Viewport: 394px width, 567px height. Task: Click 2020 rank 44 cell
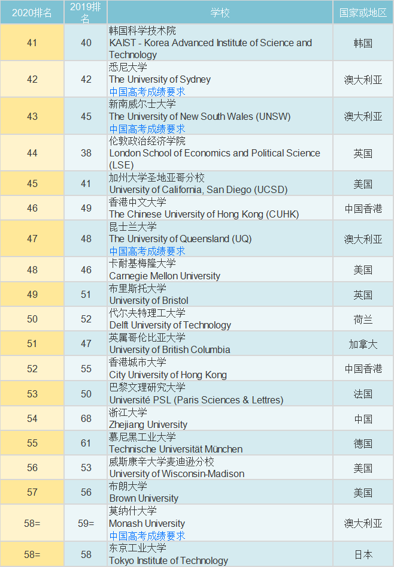coord(32,153)
